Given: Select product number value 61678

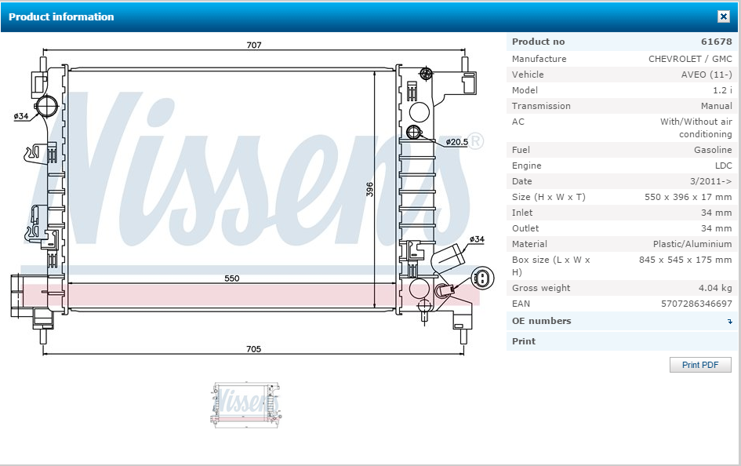Looking at the screenshot, I should [717, 42].
